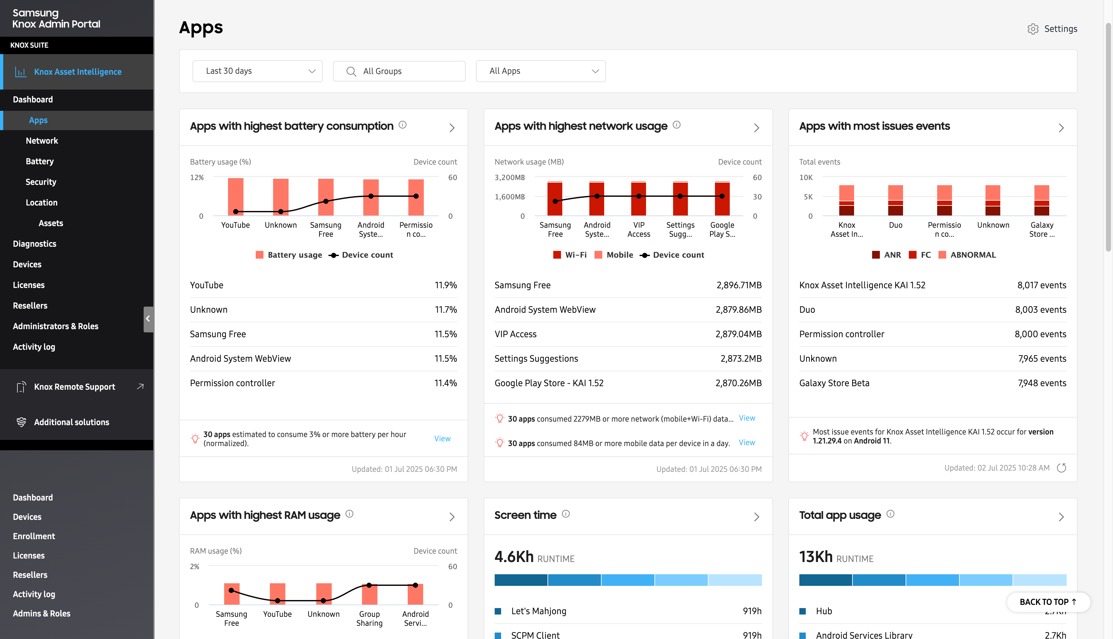This screenshot has height=639, width=1113.
Task: Click the Settings gear icon
Action: (x=1033, y=29)
